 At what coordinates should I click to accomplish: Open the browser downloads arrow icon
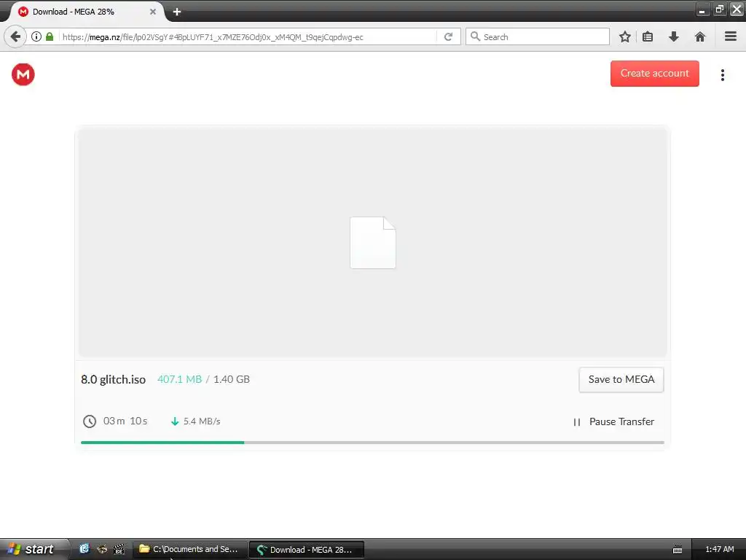tap(674, 36)
